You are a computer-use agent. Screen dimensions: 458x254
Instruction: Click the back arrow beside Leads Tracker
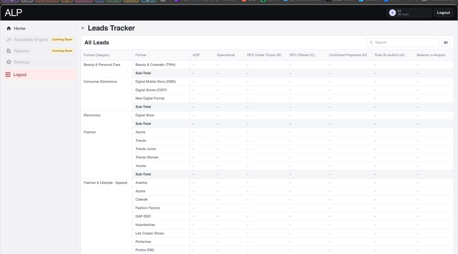83,28
